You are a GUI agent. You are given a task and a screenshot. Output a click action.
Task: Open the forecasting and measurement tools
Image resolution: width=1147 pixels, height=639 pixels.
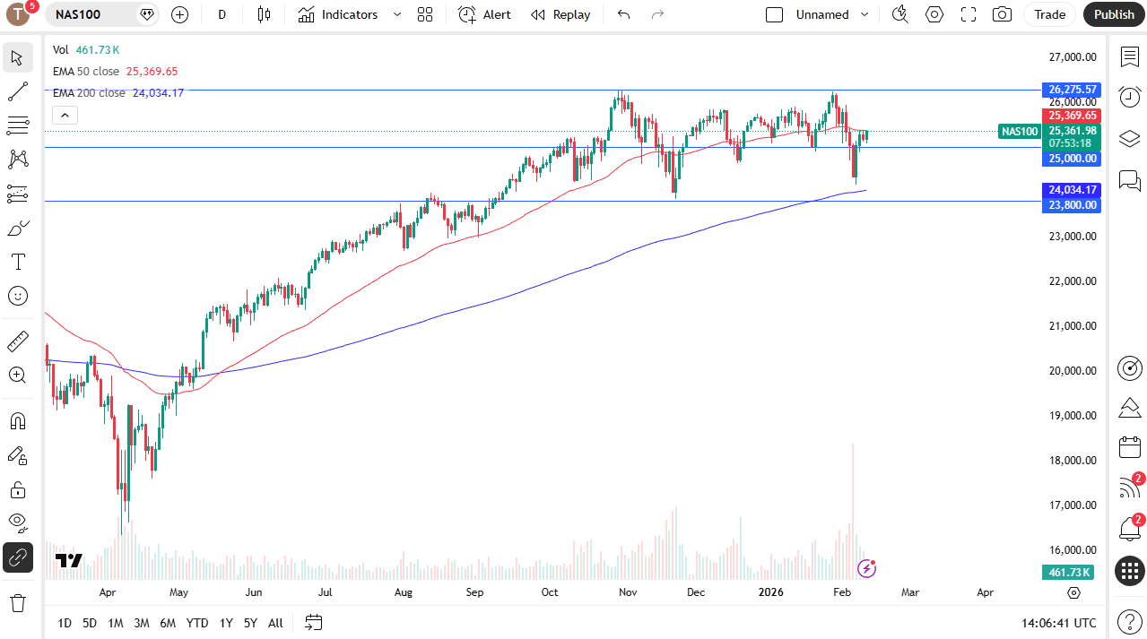click(17, 194)
